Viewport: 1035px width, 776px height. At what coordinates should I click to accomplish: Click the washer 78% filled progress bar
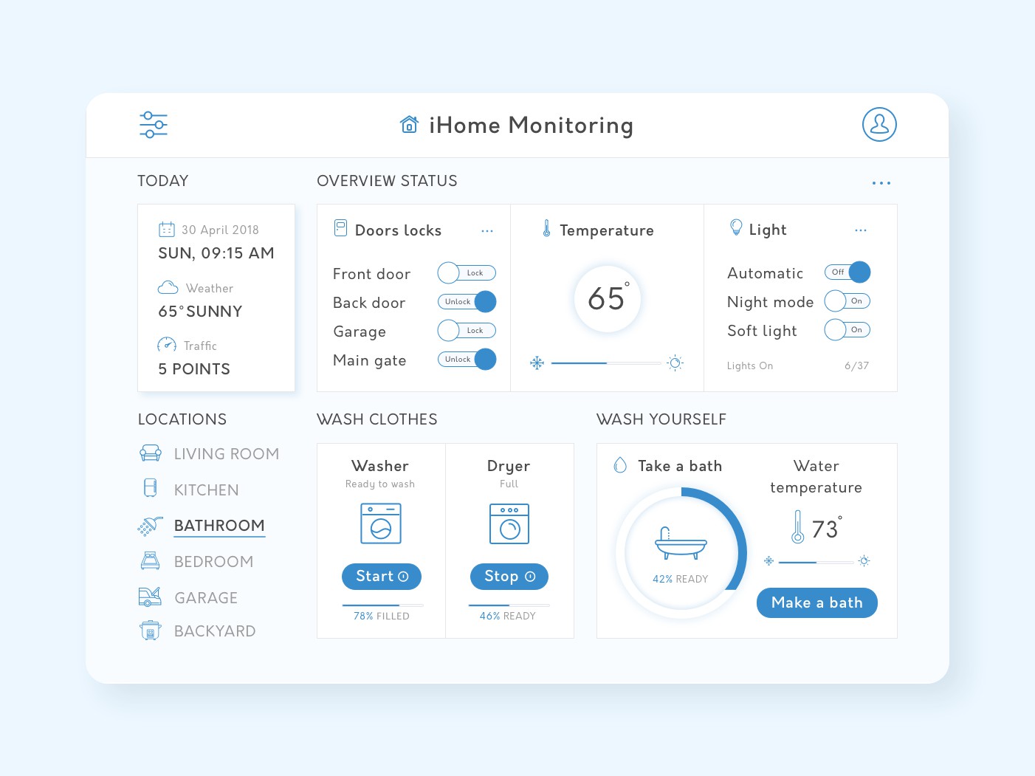(382, 605)
